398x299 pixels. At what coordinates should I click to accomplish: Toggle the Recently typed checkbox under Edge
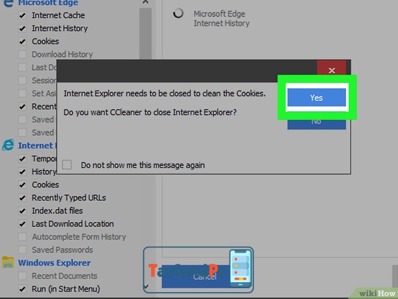click(23, 106)
